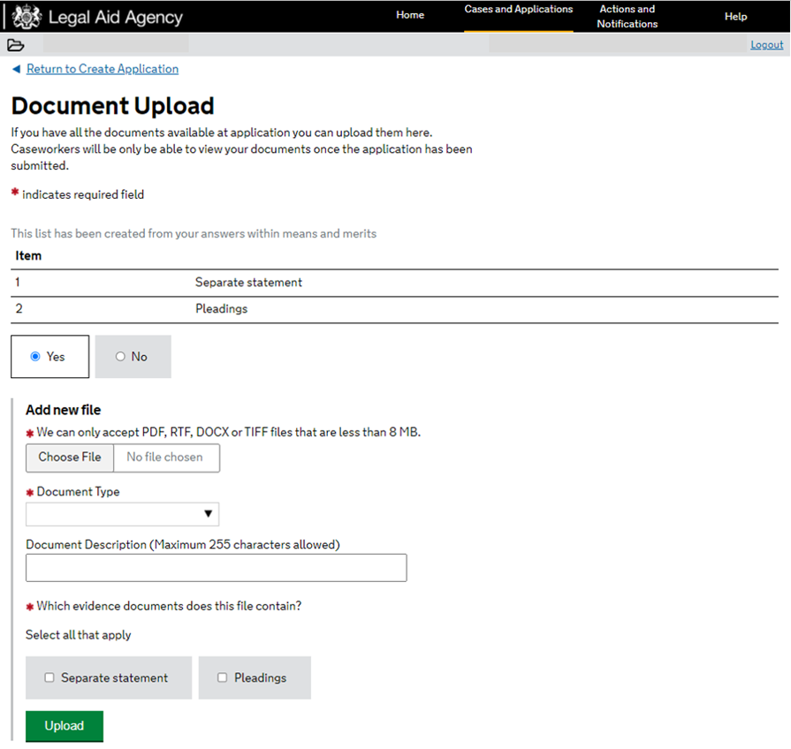Follow the Return to Create Application link
This screenshot has height=749, width=791.
click(103, 69)
